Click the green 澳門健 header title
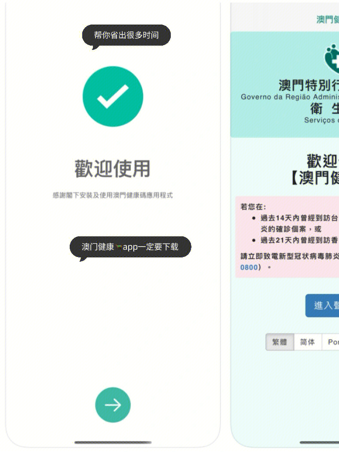The width and height of the screenshot is (339, 452). [327, 19]
